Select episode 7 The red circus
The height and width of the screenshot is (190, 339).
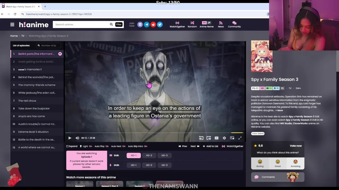click(37, 101)
